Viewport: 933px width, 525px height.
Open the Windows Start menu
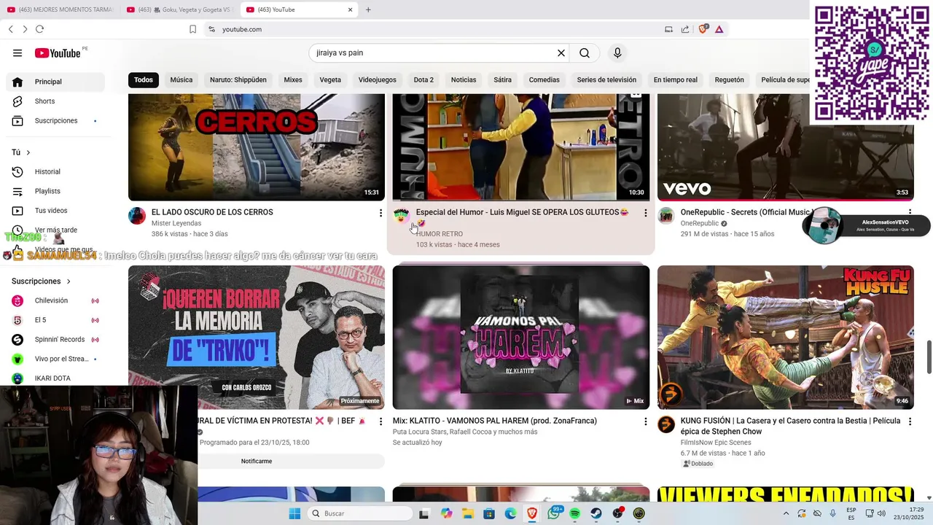coord(294,513)
